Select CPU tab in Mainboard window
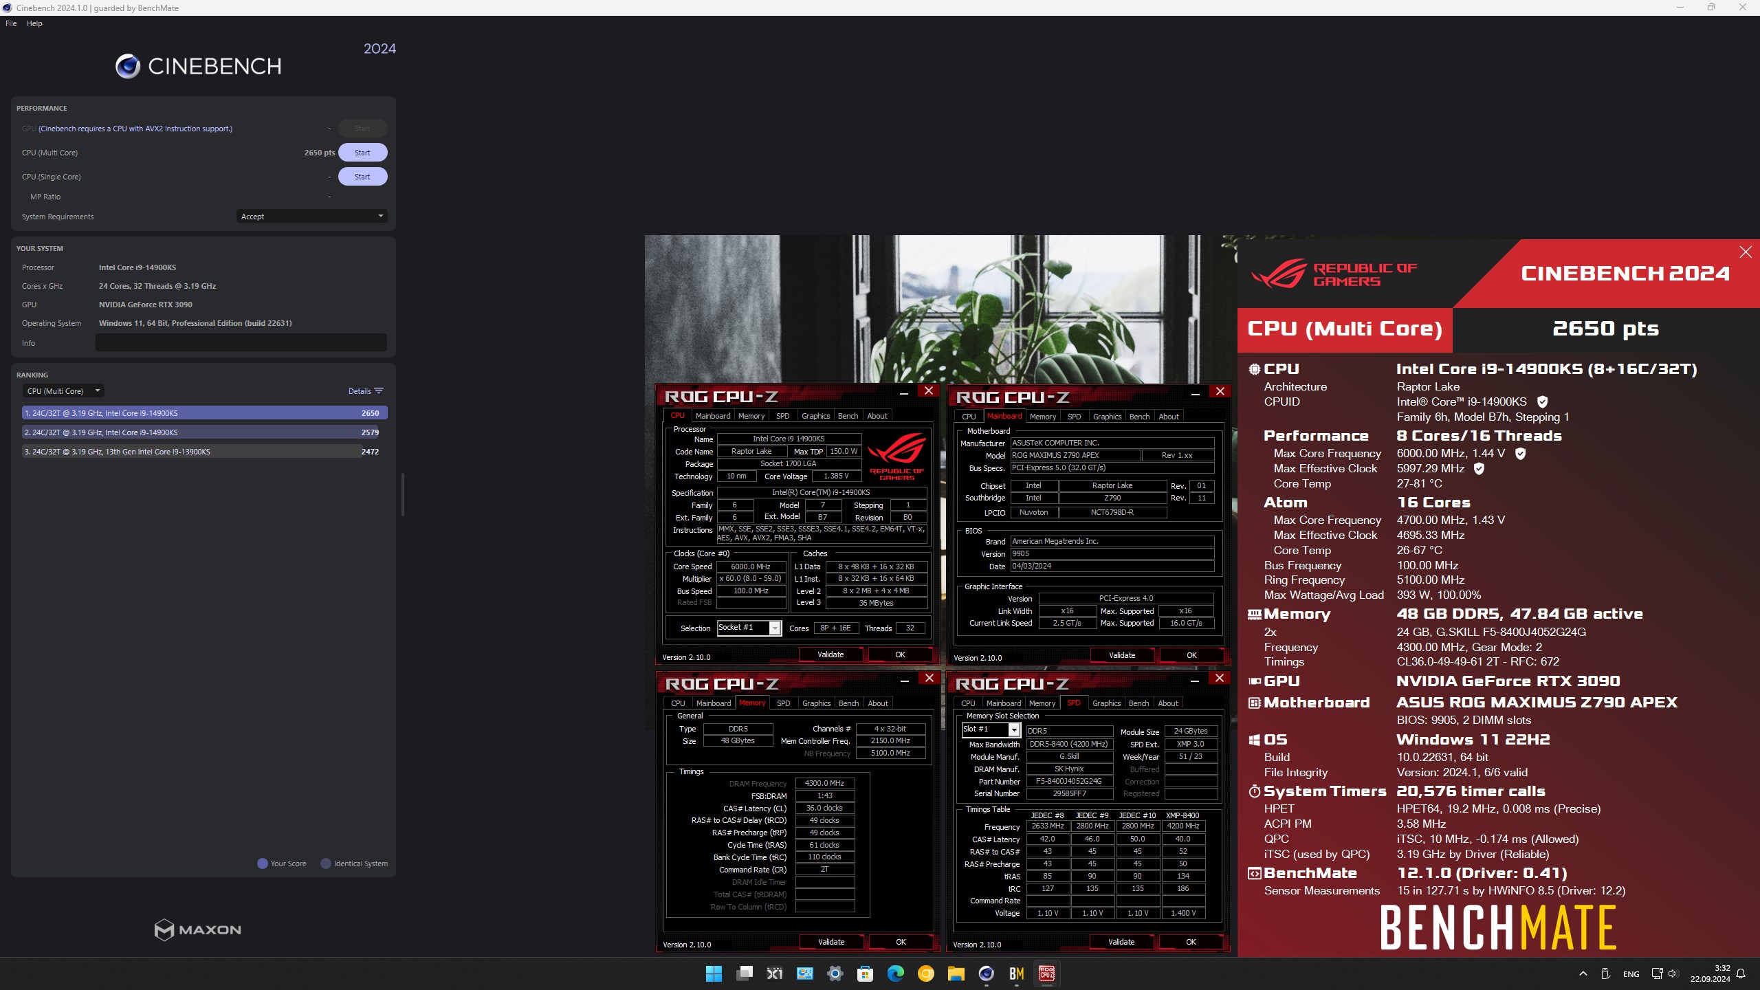Viewport: 1760px width, 990px height. point(969,417)
